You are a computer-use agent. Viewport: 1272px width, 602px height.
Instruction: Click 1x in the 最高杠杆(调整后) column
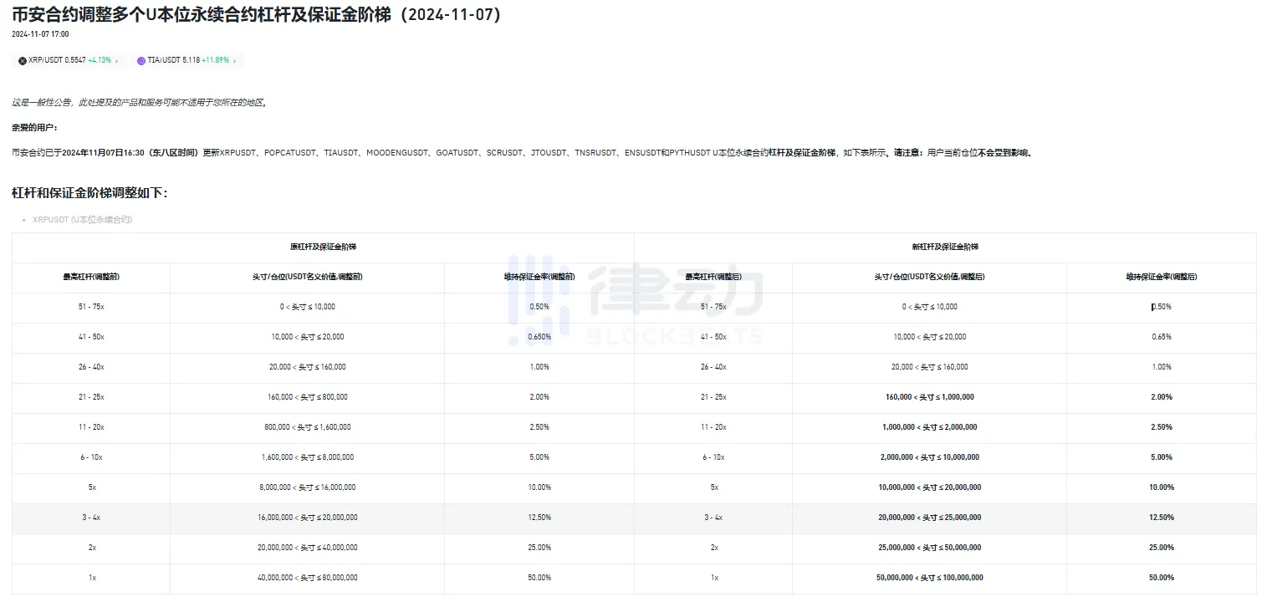coord(713,578)
